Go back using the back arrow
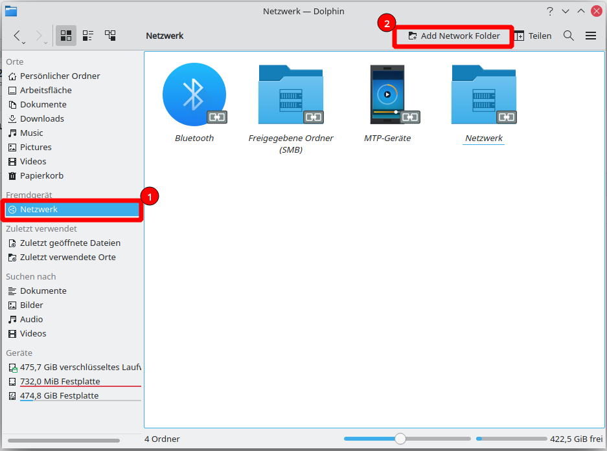 click(x=16, y=36)
